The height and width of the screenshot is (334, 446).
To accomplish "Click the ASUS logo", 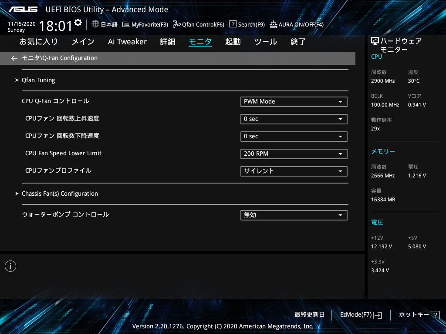I will click(x=23, y=10).
